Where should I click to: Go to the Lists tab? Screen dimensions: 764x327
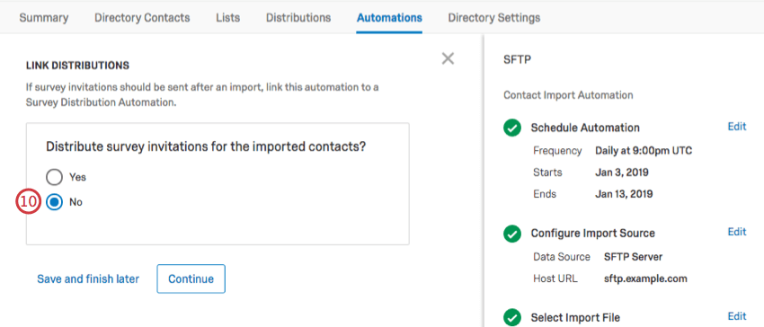coord(228,18)
